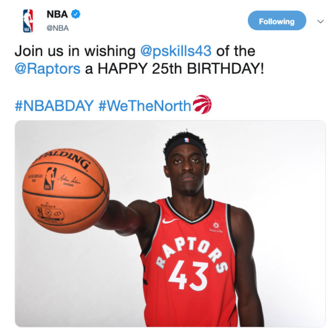
Task: Click the NBA logo on the headband
Action: 187,140
